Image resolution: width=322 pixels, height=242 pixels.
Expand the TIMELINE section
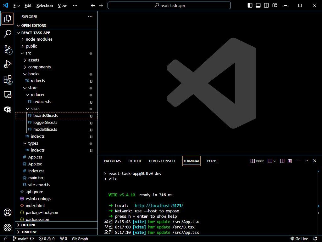[56, 232]
